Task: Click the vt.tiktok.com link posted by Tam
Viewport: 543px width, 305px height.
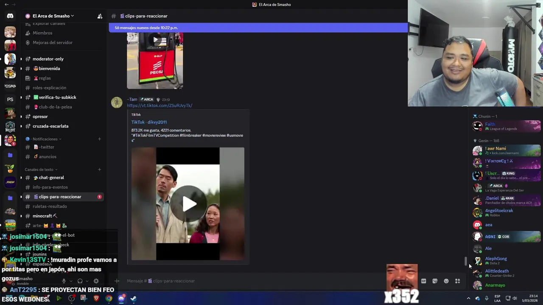Action: click(x=160, y=105)
